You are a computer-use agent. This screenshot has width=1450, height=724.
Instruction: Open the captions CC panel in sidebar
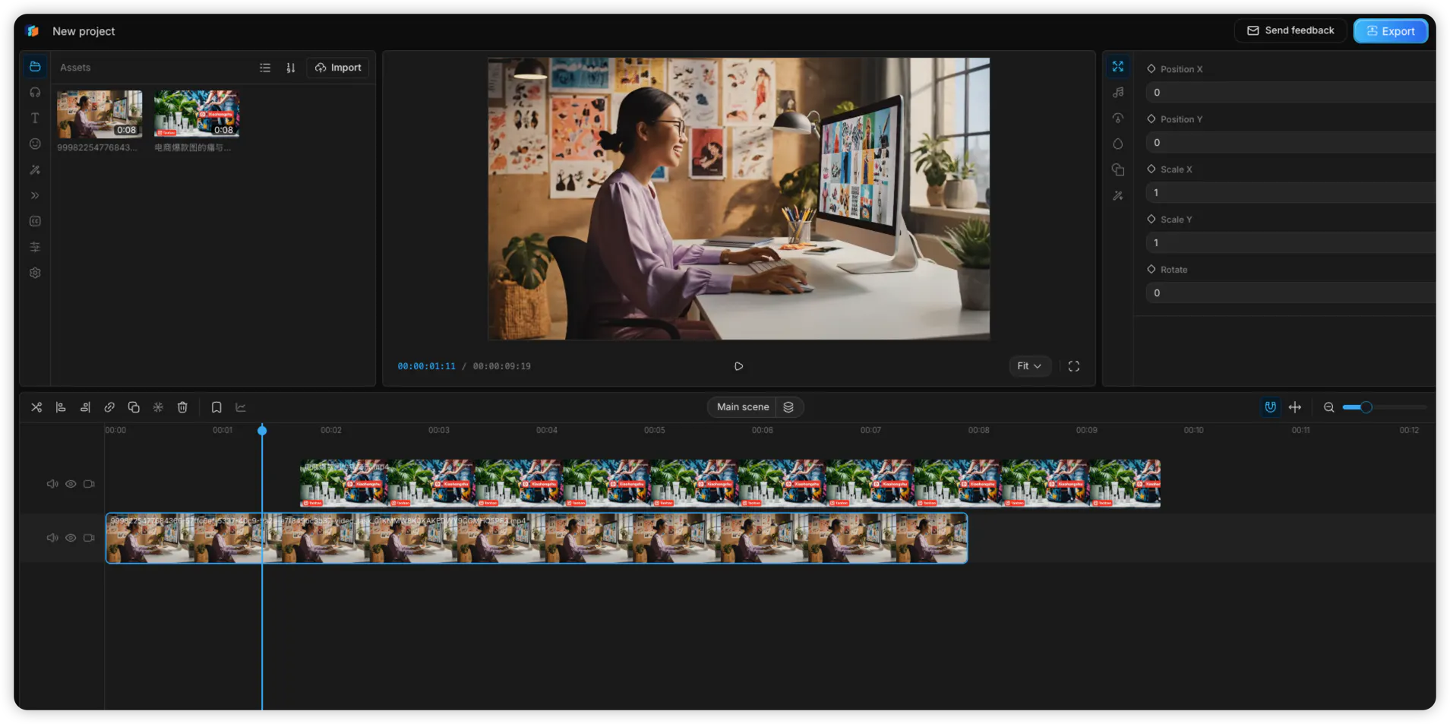pyautogui.click(x=35, y=222)
